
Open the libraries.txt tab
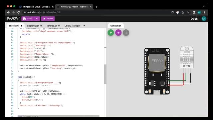point(53,26)
